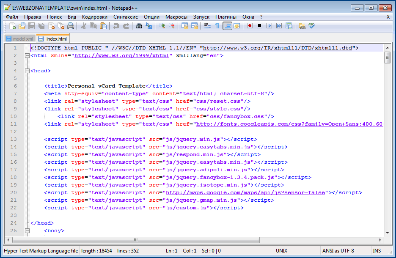Collapse the head section fold marker
The height and width of the screenshot is (258, 396).
pos(27,71)
